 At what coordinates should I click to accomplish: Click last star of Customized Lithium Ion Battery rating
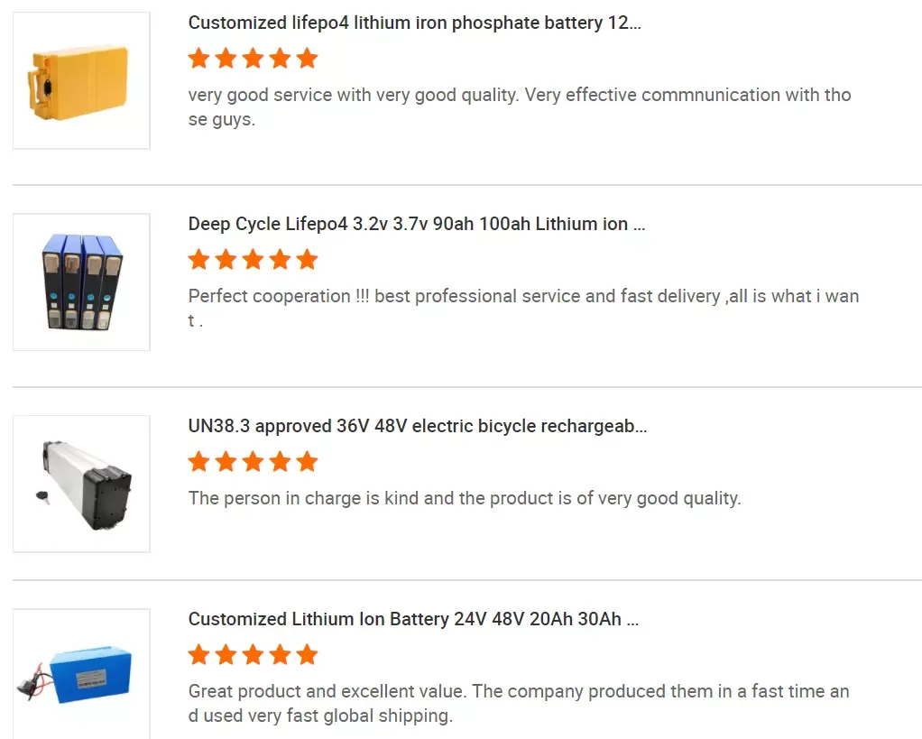tap(307, 655)
